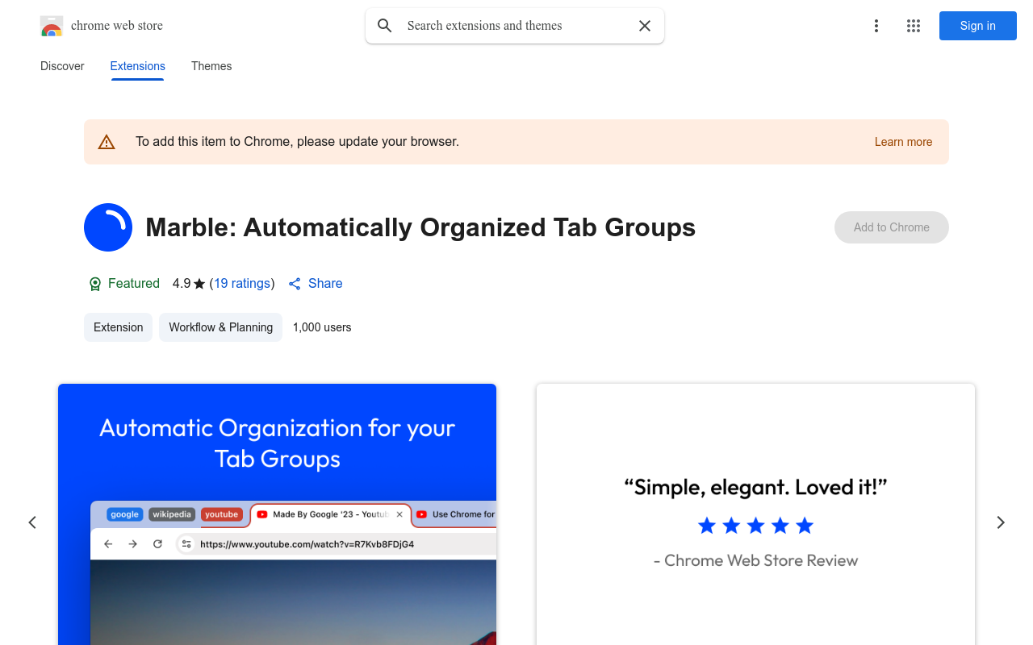Show the next screenshot with right arrow

click(1001, 522)
